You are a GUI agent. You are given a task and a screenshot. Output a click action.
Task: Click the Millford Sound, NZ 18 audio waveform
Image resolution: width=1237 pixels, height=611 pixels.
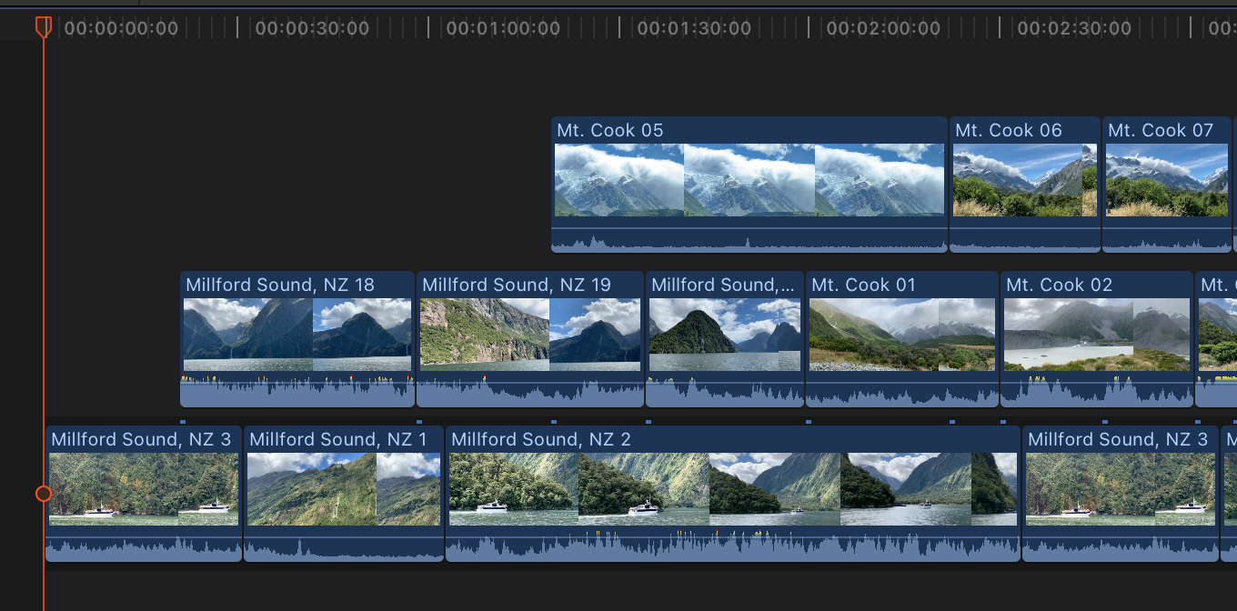297,394
